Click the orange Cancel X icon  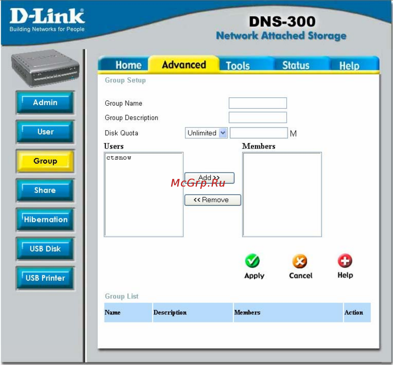pyautogui.click(x=300, y=261)
